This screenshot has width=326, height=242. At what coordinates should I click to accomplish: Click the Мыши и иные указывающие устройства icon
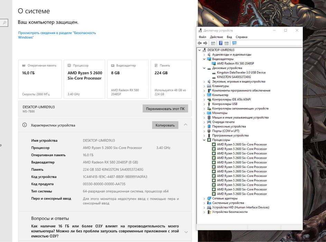pos(209,118)
